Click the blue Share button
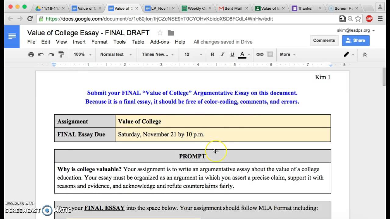Image resolution: width=390 pixels, height=219 pixels. (x=356, y=40)
